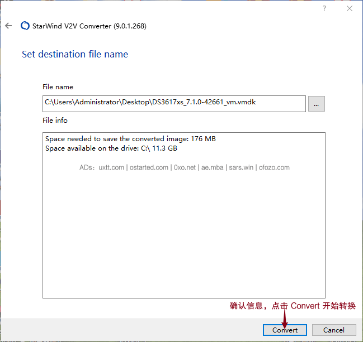The width and height of the screenshot is (363, 342).
Task: Click the 'StarWind V2V Converter (9.0.1.268)' title
Action: click(89, 26)
